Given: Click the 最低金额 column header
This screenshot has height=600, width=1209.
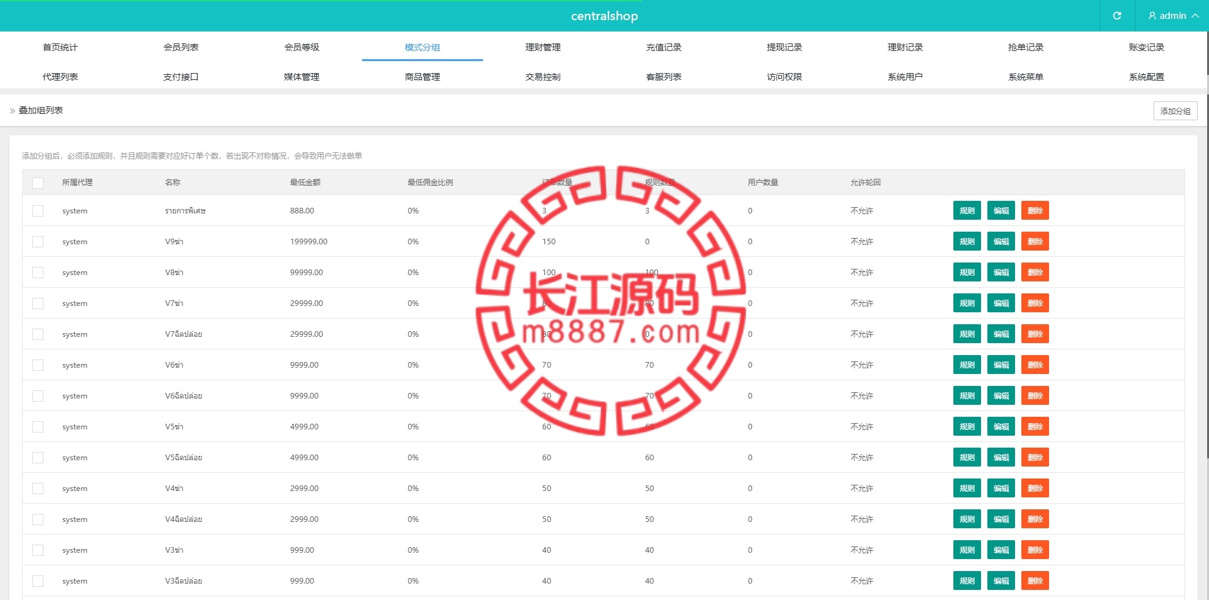Looking at the screenshot, I should coord(305,183).
